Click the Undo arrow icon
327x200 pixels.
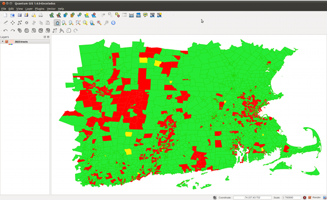click(5, 30)
